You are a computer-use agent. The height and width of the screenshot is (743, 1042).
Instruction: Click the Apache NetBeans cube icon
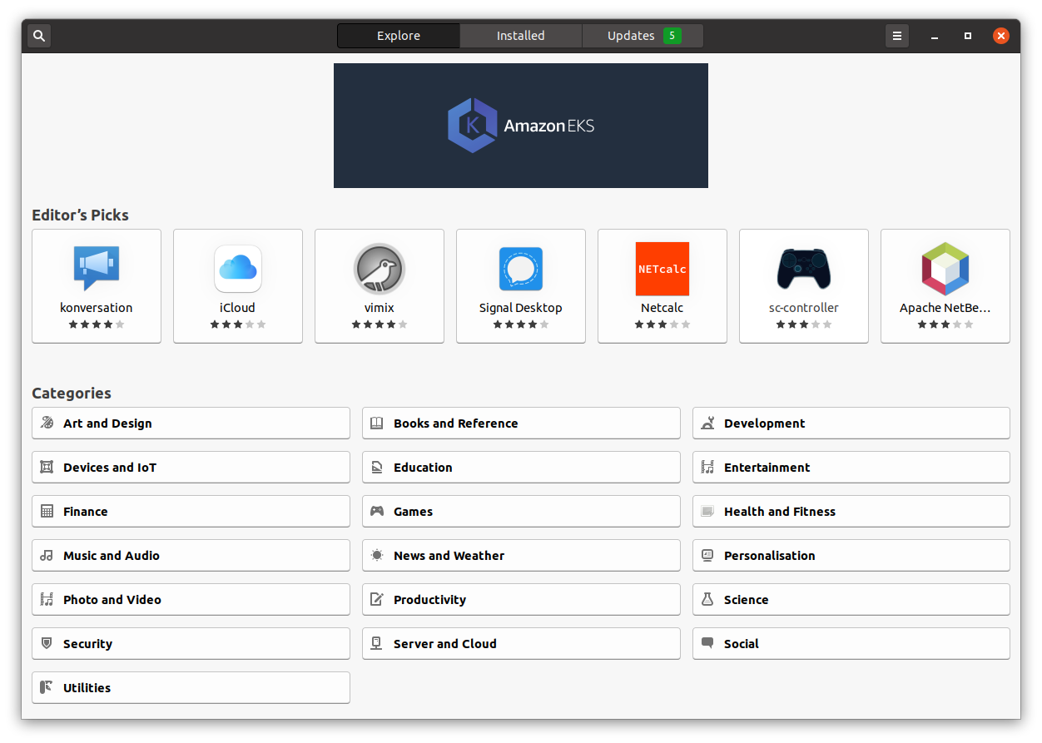(945, 268)
